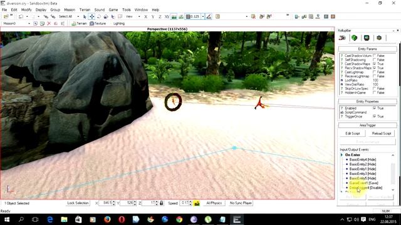Collapse the On Enter event tree

coord(341,155)
